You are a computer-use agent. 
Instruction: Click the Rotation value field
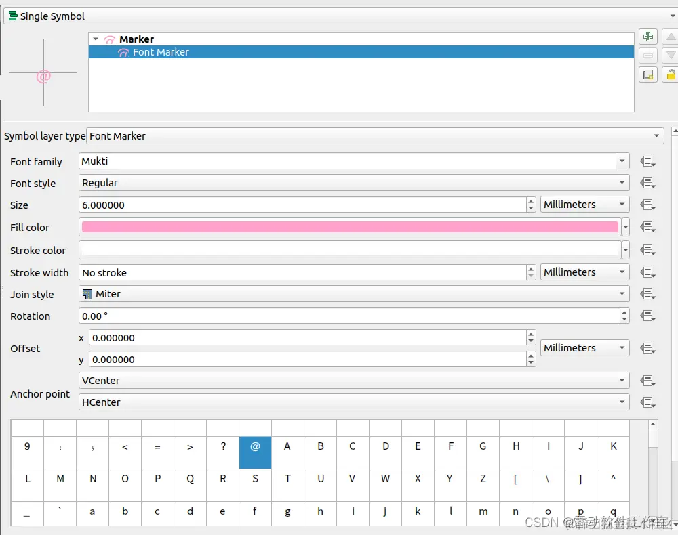click(349, 316)
